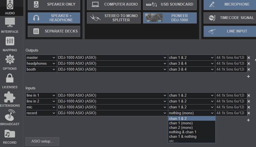Viewport: 256px width, 147px height.
Task: Open the Broadcast section
Action: pyautogui.click(x=10, y=118)
